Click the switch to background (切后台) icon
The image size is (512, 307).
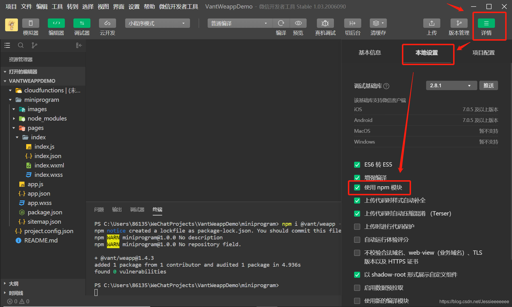pyautogui.click(x=353, y=23)
